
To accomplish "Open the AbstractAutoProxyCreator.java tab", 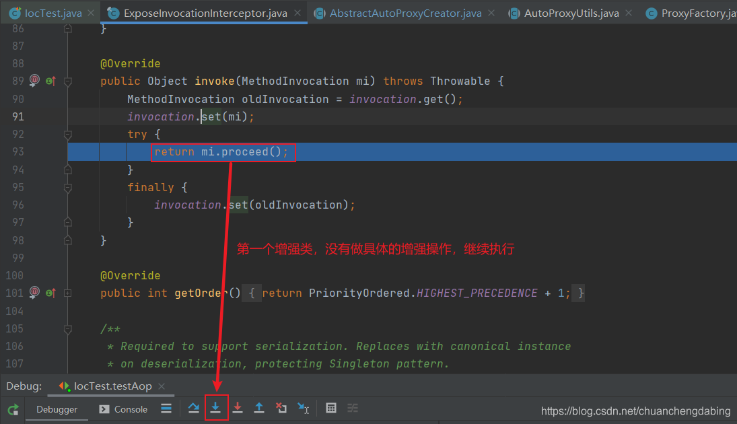I will (406, 13).
